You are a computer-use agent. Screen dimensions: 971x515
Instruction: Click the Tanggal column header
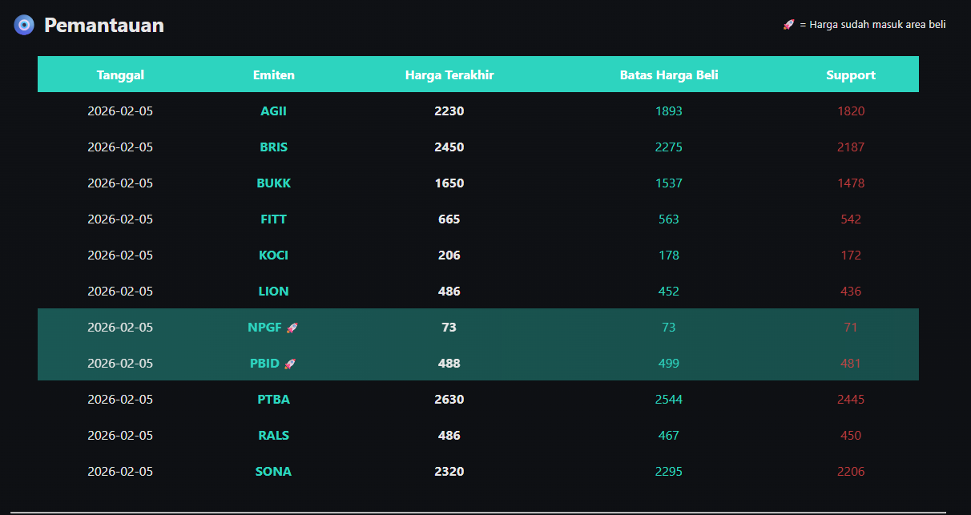tap(120, 75)
